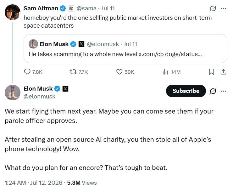Bookmark Sam Altman's tweet
The height and width of the screenshot is (185, 233).
pos(211,72)
